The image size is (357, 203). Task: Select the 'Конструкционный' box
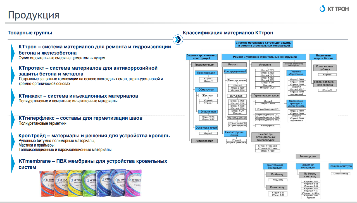(235, 72)
